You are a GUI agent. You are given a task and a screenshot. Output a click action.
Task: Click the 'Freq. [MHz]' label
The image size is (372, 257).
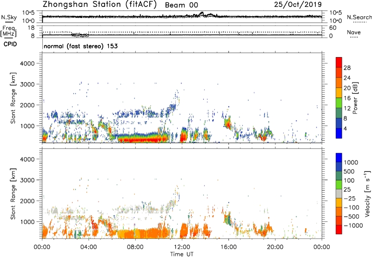coord(8,32)
